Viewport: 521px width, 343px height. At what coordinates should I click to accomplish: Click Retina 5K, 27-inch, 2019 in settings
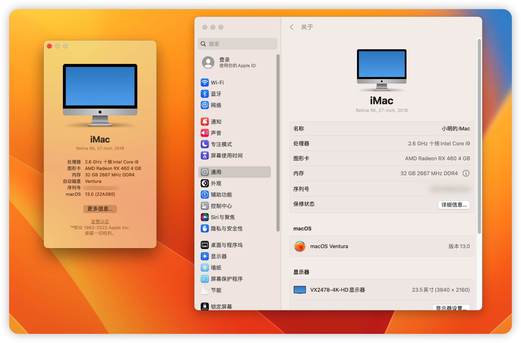(x=382, y=110)
